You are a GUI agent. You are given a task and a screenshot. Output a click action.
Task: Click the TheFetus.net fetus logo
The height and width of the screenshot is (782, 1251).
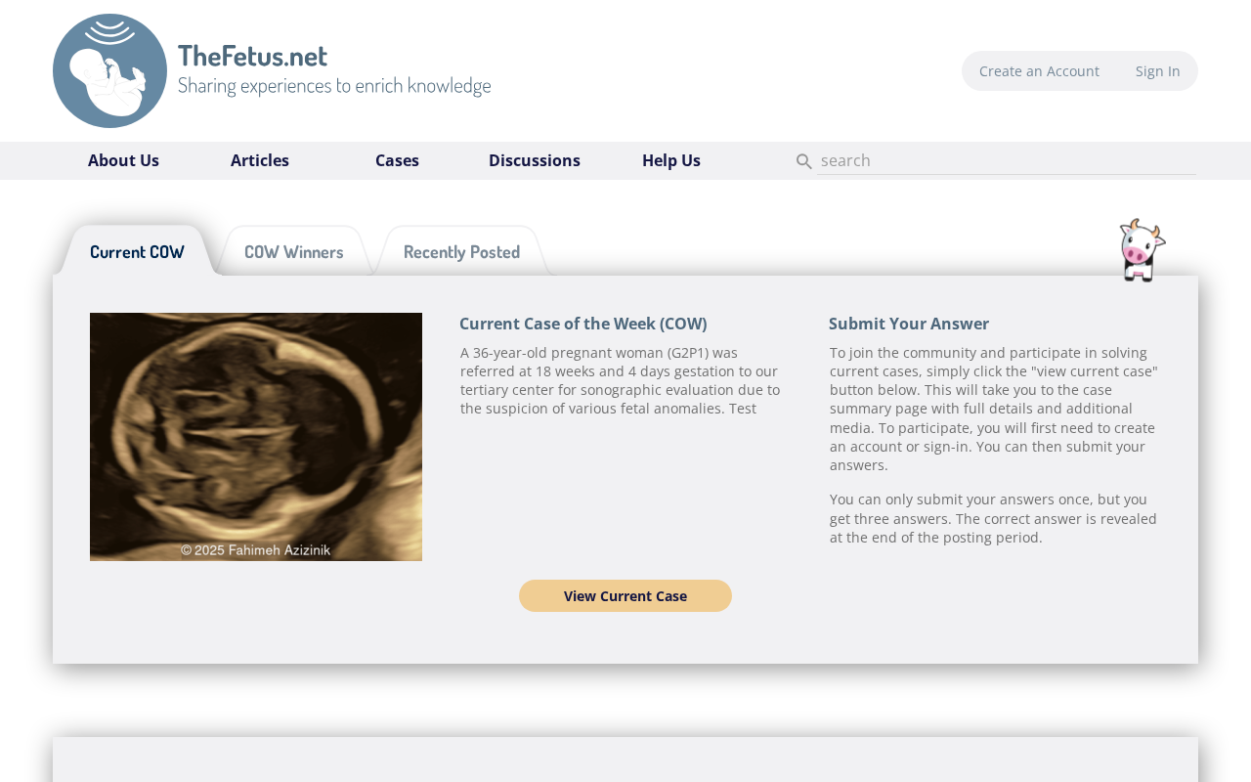[109, 70]
